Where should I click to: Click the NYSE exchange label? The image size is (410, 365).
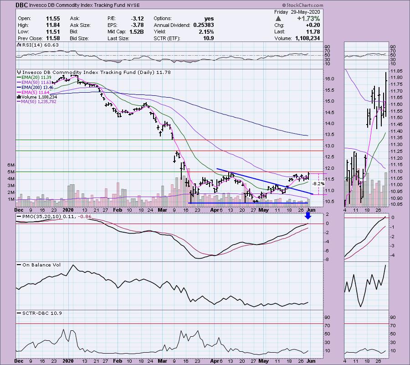[x=134, y=5]
